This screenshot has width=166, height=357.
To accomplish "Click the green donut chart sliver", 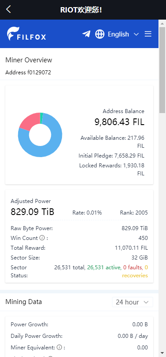I will click(x=42, y=118).
